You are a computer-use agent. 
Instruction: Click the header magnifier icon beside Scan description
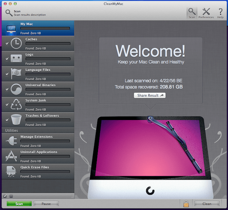[x=9, y=13]
